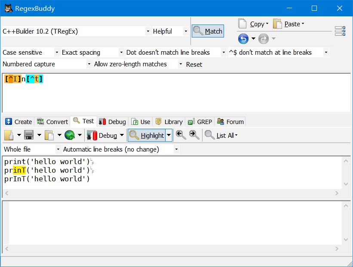The image size is (353, 267).
Task: Toggle the Numbered capture option
Action: [46, 64]
